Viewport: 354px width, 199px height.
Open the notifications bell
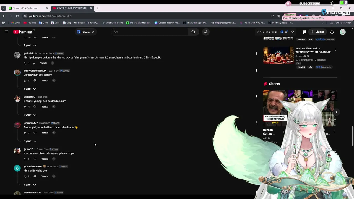pos(332,32)
